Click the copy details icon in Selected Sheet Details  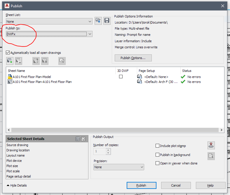78,139
